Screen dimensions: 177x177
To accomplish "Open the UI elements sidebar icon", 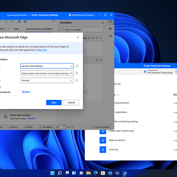I will click(110, 29).
